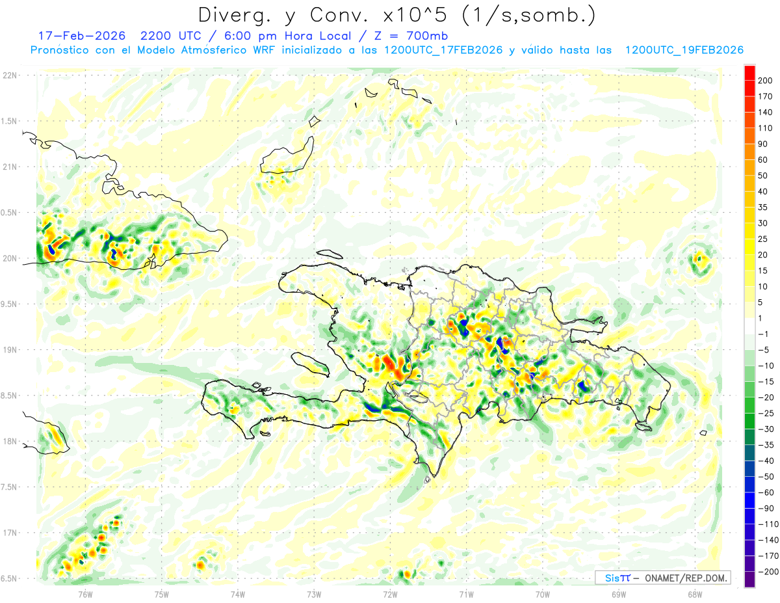Click the colorbar value '-25'

pos(768,414)
